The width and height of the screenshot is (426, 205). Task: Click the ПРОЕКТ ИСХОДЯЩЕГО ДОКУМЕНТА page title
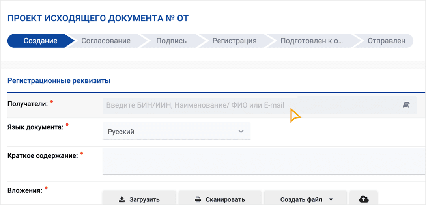[98, 18]
